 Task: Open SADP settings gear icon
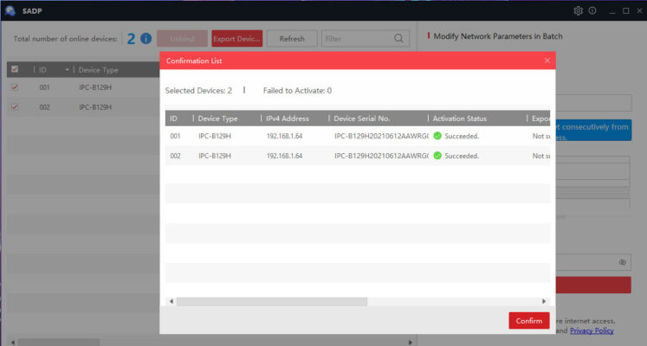(578, 10)
